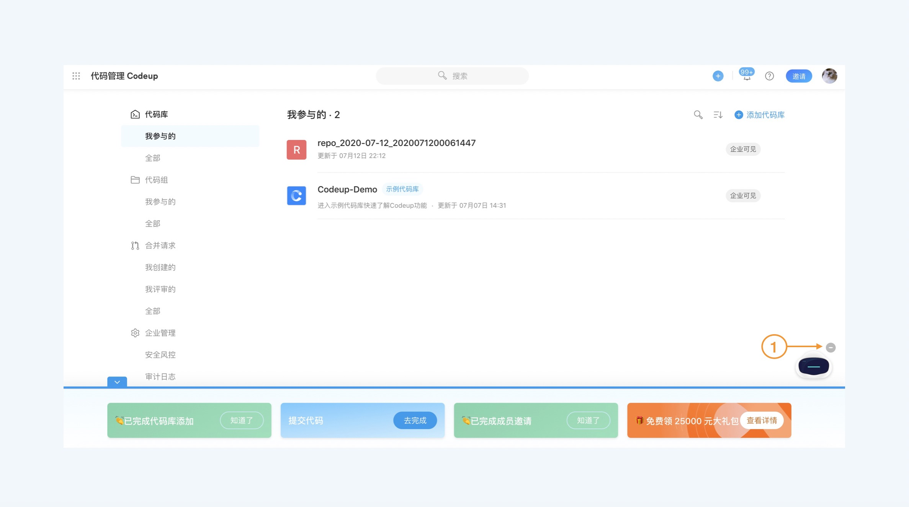Image resolution: width=909 pixels, height=507 pixels.
Task: Click the 企业管理 gear icon
Action: [x=135, y=333]
